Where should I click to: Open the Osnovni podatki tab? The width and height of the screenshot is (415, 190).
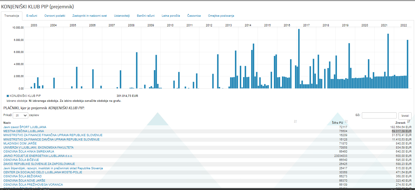[x=55, y=16]
